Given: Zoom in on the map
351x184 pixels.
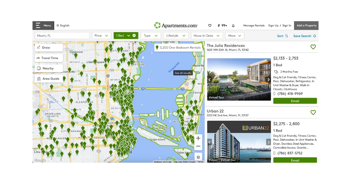Looking at the screenshot, I should tap(198, 138).
